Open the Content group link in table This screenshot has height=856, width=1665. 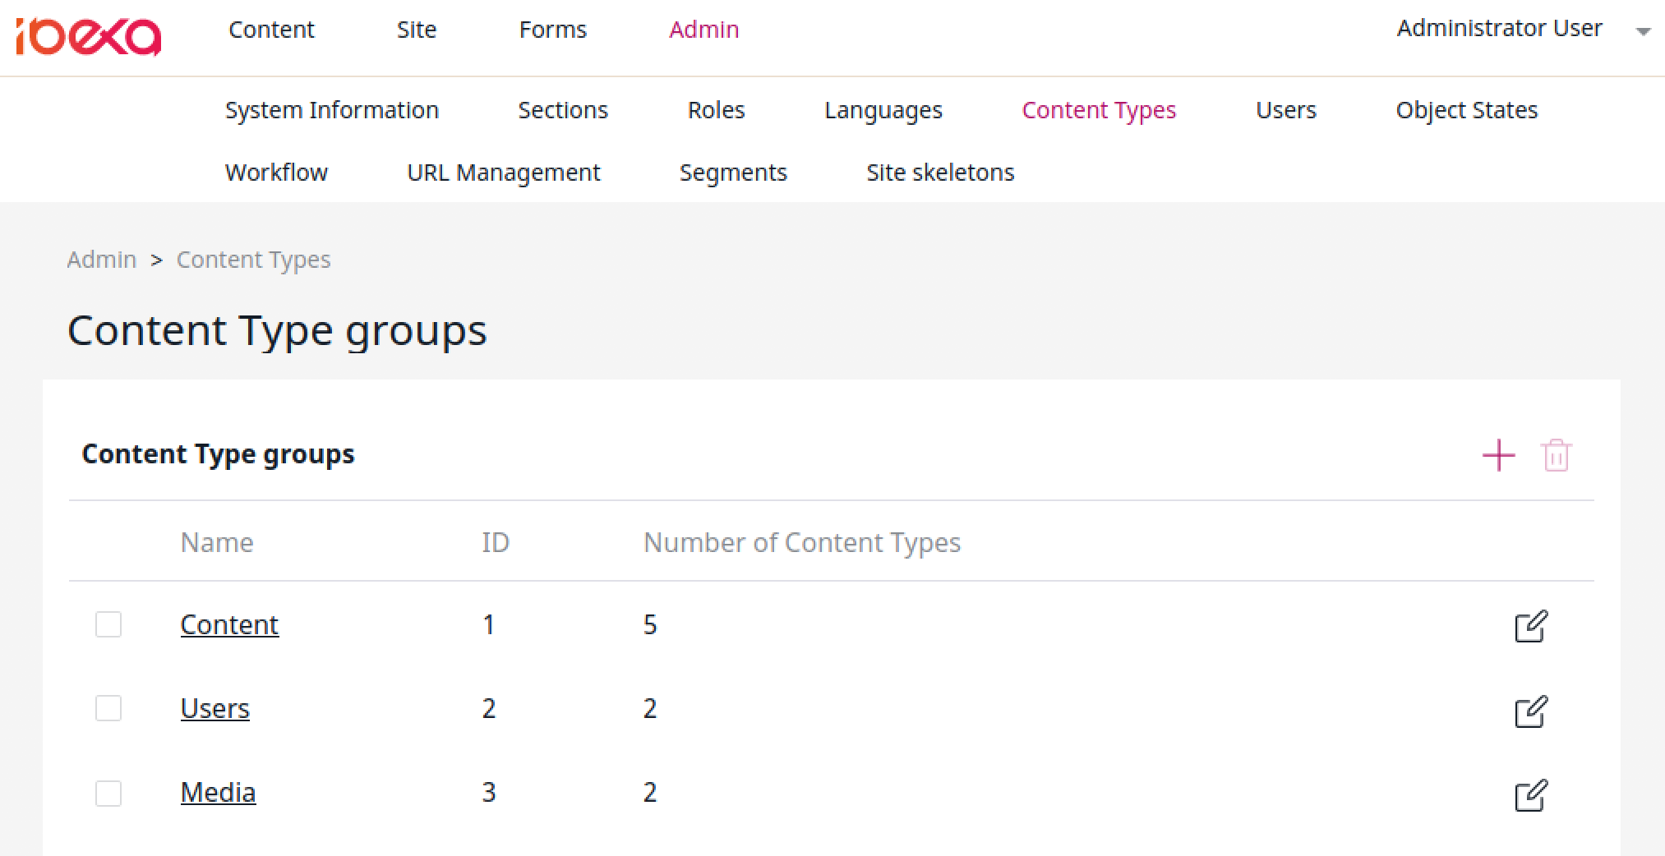click(x=229, y=625)
